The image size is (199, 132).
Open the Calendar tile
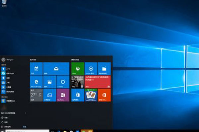click(36, 69)
